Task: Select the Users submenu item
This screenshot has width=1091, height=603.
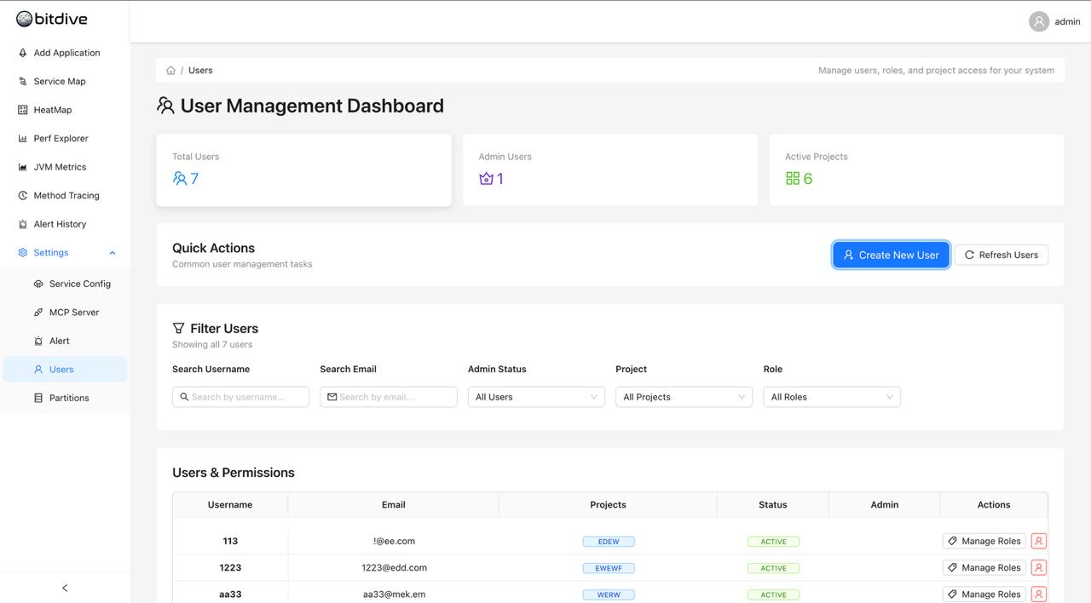Action: point(65,369)
